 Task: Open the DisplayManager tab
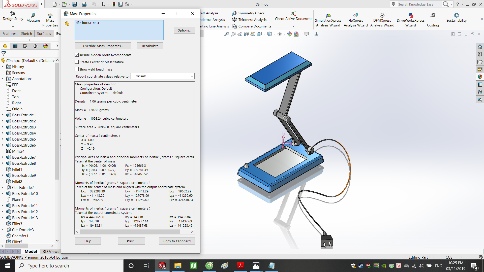click(45, 46)
